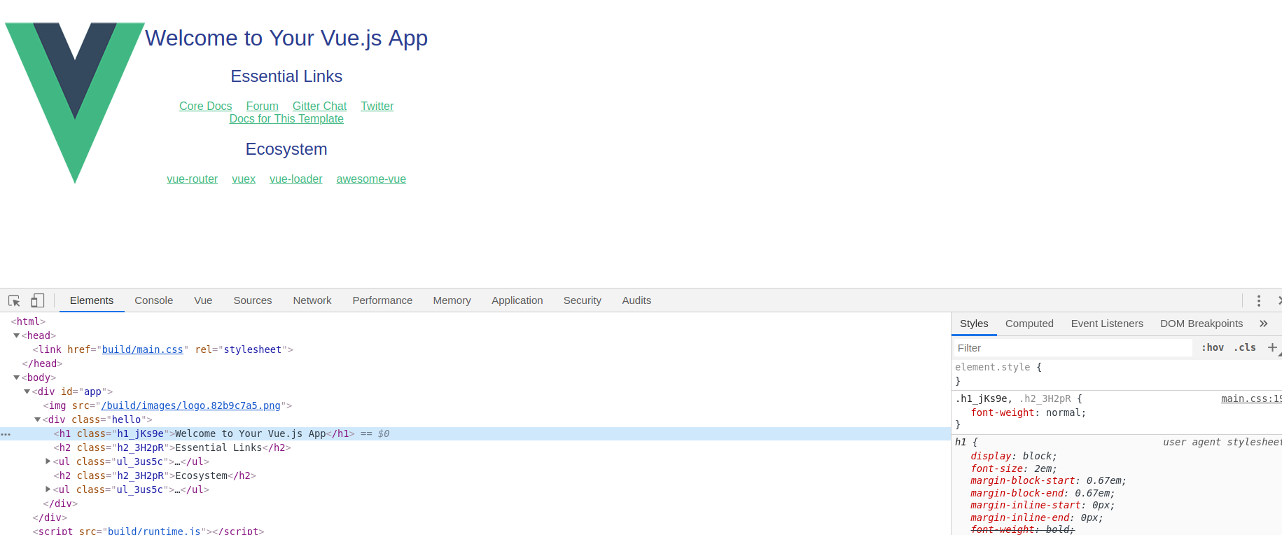The image size is (1282, 535).
Task: Open the vuex link
Action: tap(244, 179)
